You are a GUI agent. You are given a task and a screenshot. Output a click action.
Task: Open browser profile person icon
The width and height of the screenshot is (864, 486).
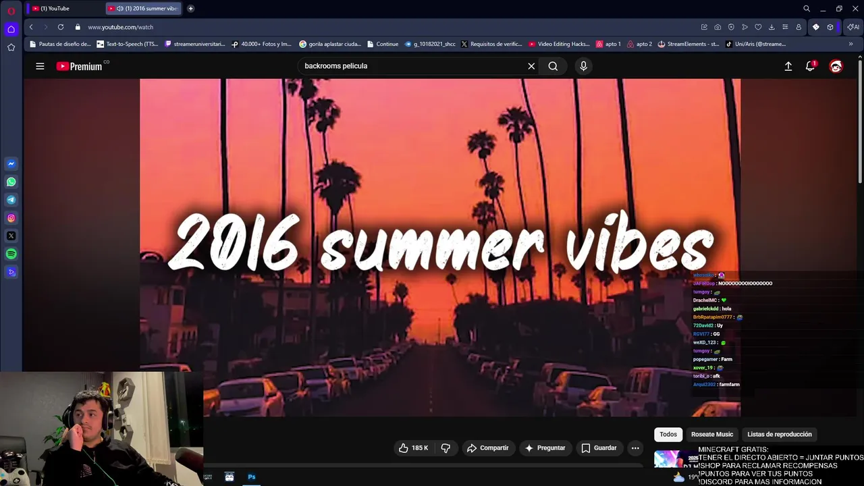point(799,27)
